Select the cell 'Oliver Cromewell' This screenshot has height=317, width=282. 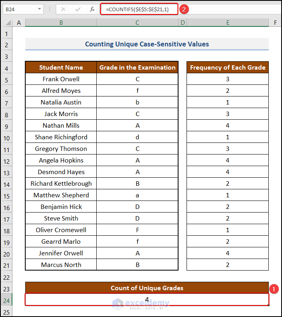(61, 230)
